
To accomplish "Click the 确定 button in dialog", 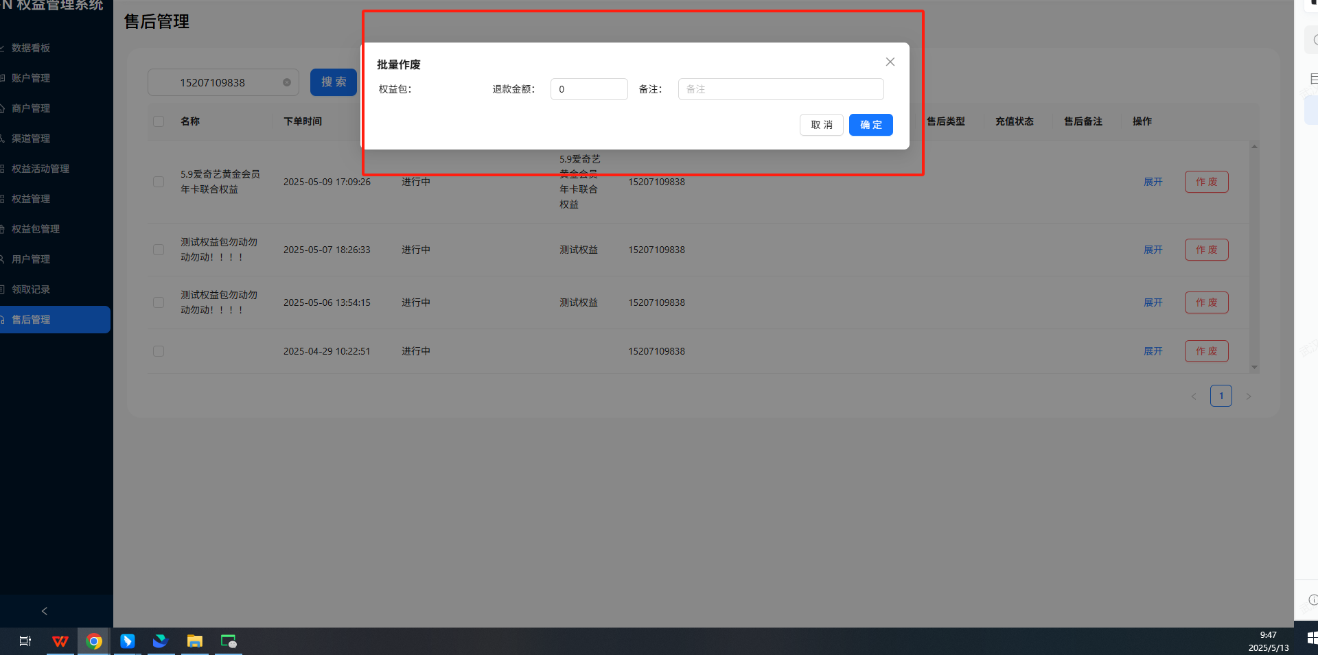I will pyautogui.click(x=870, y=125).
